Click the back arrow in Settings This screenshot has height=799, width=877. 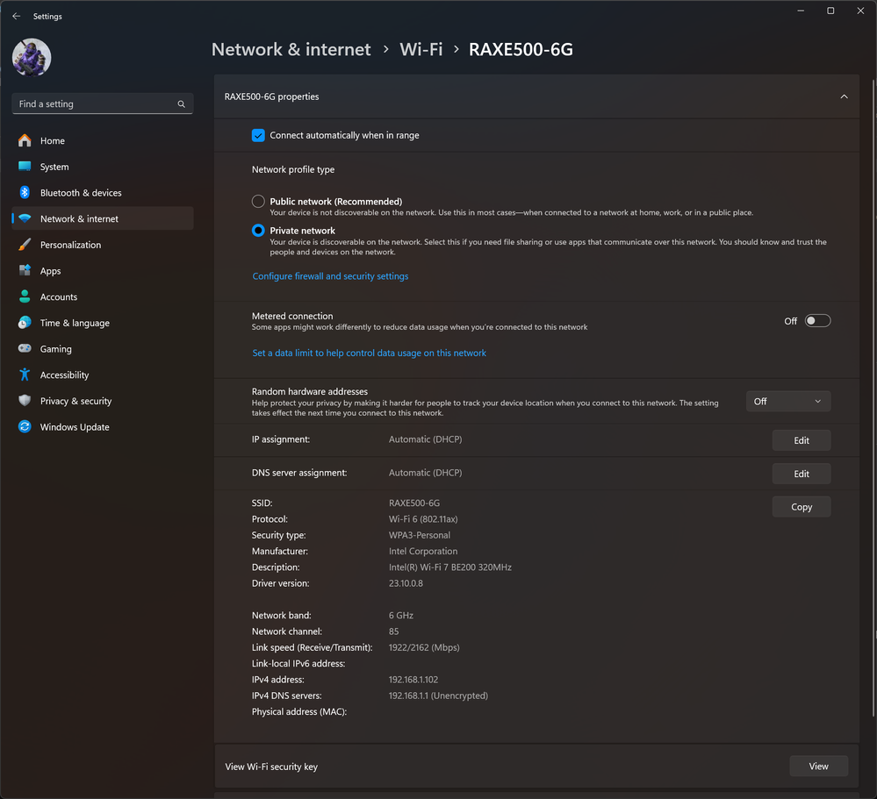16,16
